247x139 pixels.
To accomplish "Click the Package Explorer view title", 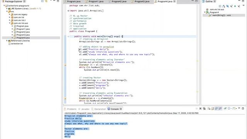I will click(x=14, y=2).
